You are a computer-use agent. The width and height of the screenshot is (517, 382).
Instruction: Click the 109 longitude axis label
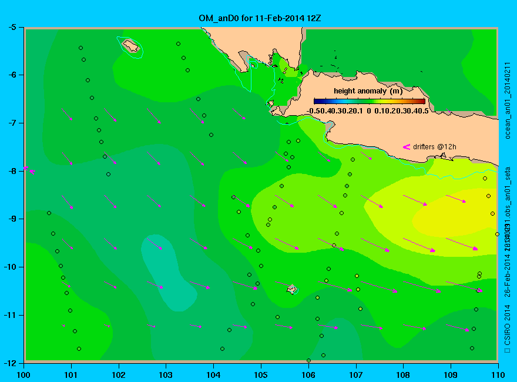(451, 375)
